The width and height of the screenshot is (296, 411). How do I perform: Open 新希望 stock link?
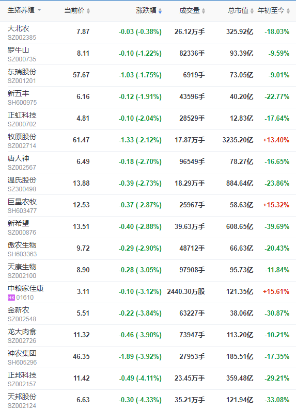pos(19,223)
